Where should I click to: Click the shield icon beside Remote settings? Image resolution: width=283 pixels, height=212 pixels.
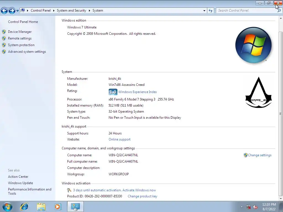4,38
